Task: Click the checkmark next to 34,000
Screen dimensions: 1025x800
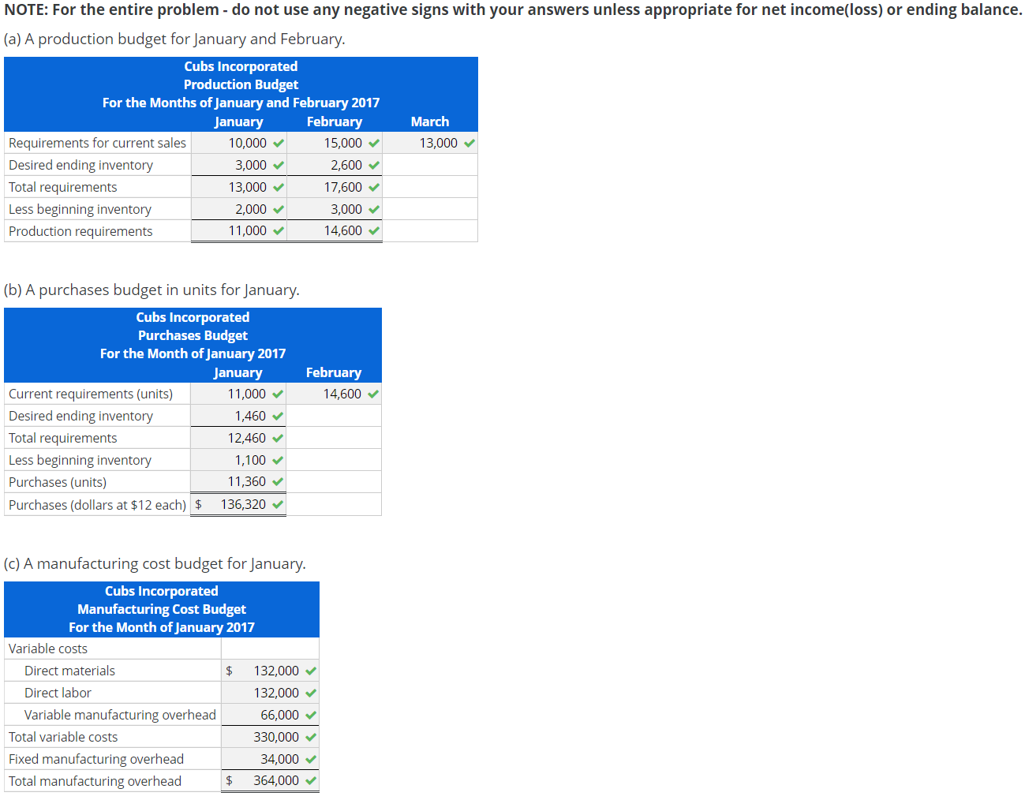Action: [311, 760]
